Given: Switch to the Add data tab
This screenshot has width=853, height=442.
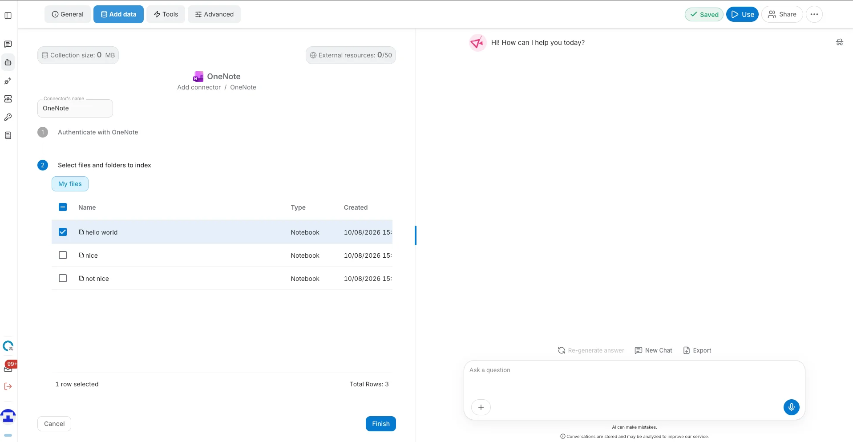Looking at the screenshot, I should [x=118, y=14].
